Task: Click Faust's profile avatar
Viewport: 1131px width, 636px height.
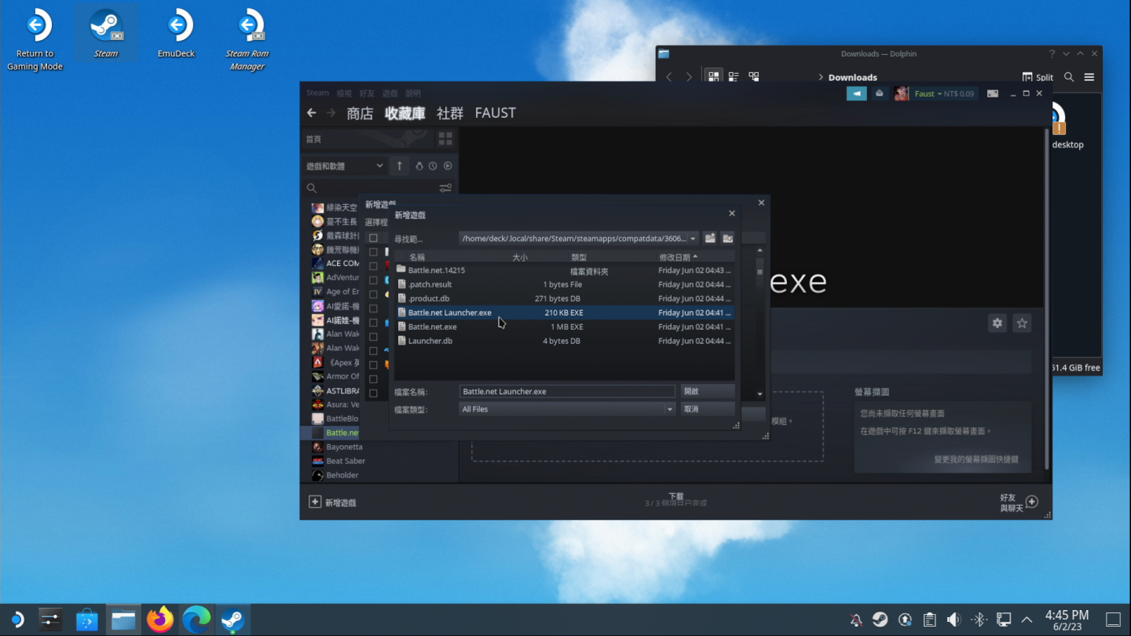Action: tap(902, 93)
